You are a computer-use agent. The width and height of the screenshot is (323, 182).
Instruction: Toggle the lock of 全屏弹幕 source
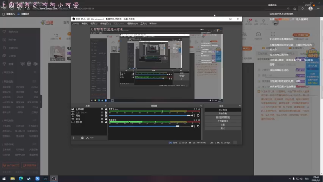click(106, 109)
